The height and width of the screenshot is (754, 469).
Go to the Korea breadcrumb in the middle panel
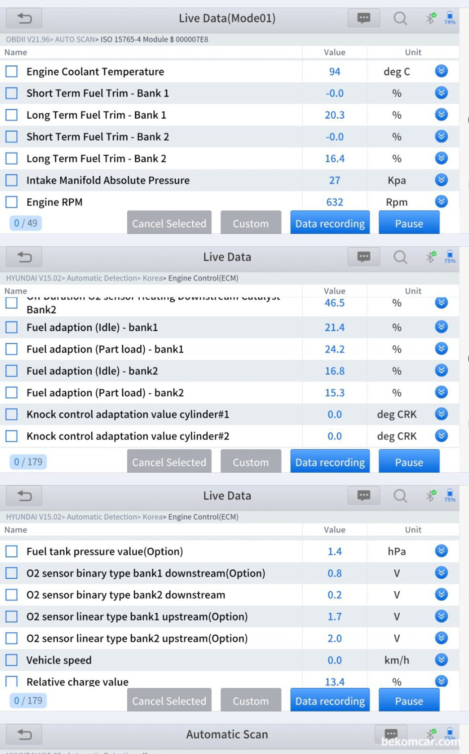[152, 278]
